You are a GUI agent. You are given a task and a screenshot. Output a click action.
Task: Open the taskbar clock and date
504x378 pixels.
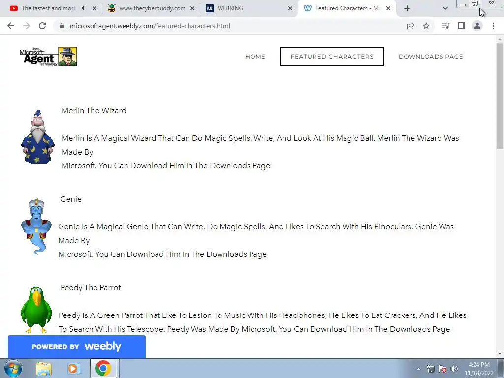point(479,369)
